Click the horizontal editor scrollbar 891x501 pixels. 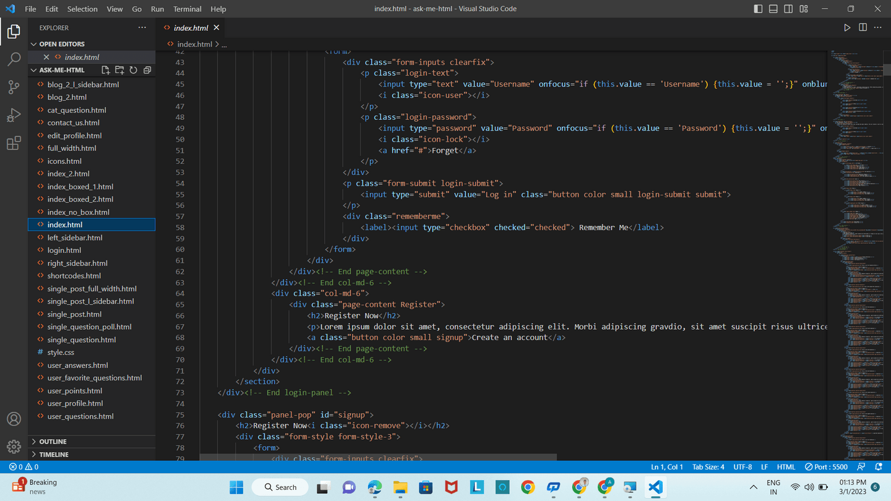pos(378,458)
